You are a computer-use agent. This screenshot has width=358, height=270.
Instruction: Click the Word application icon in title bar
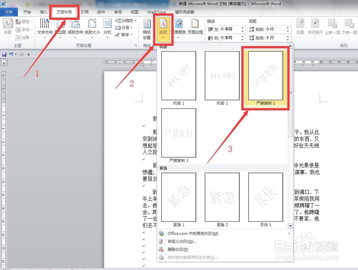click(3, 4)
